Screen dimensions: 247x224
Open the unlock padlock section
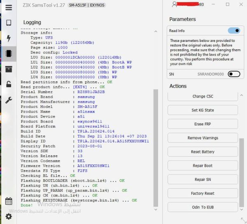tap(9, 84)
